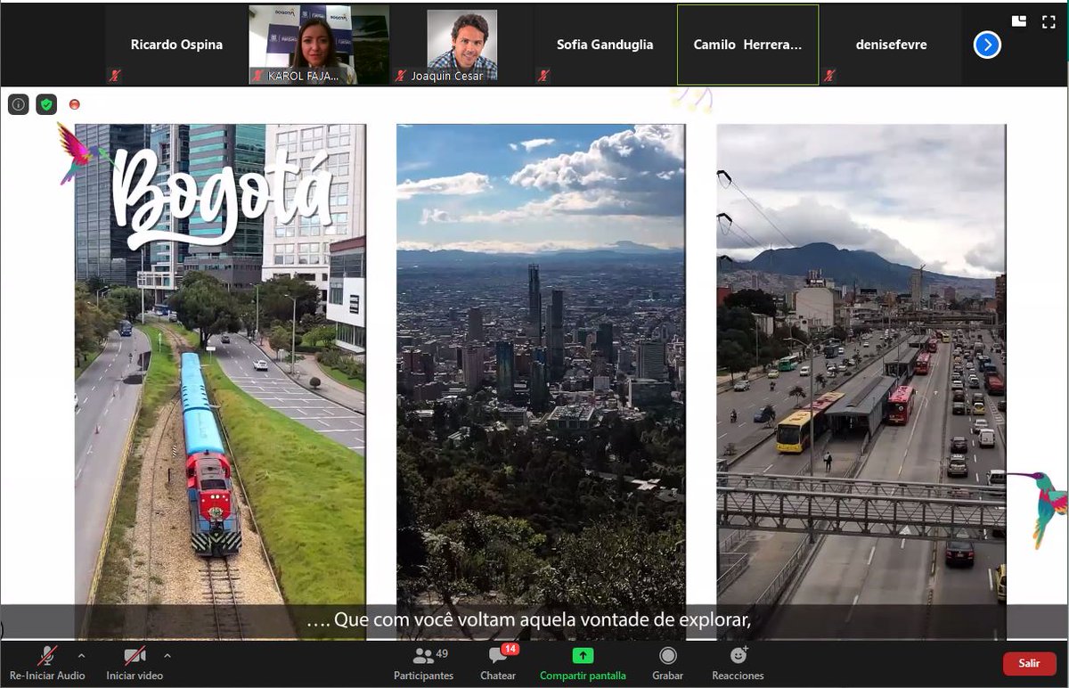Start camera with Iniciar video button
The width and height of the screenshot is (1069, 688).
[135, 664]
